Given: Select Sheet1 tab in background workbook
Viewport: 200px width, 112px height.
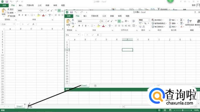Looking at the screenshot, I should tap(20, 106).
